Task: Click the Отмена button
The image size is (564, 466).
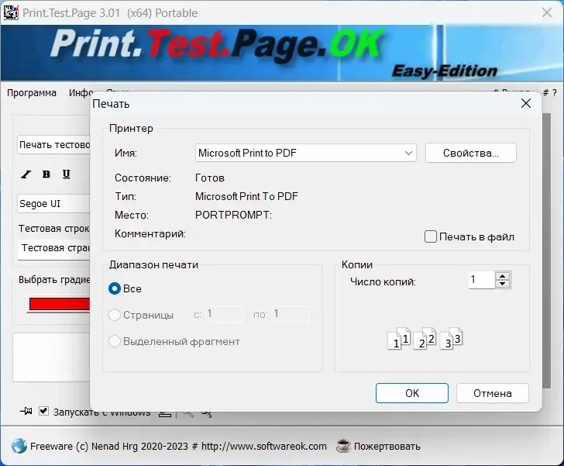Action: point(493,393)
